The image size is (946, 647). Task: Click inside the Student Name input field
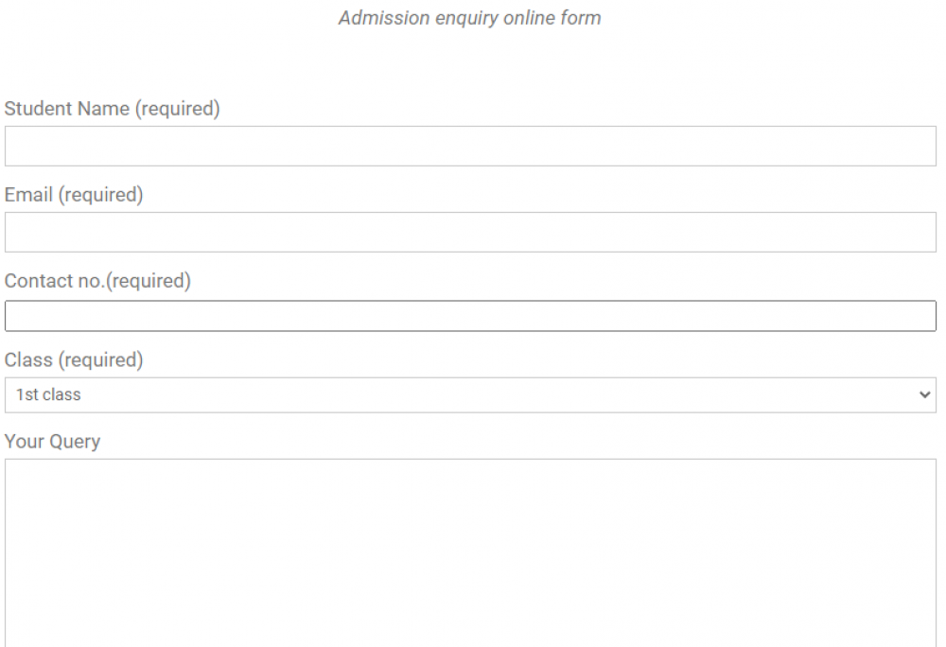click(470, 145)
